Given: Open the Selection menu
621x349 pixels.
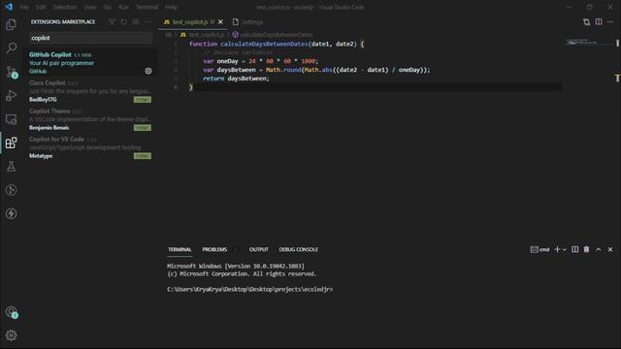Looking at the screenshot, I should [65, 7].
